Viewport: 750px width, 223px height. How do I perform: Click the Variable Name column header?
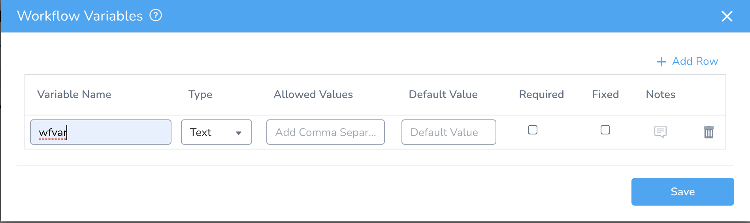coord(74,94)
